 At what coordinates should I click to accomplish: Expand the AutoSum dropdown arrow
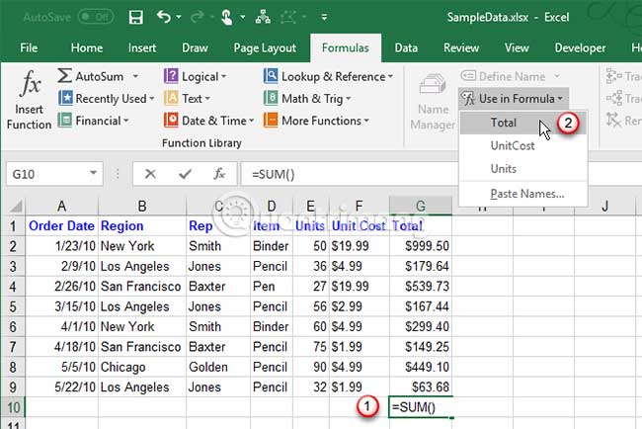(x=135, y=76)
